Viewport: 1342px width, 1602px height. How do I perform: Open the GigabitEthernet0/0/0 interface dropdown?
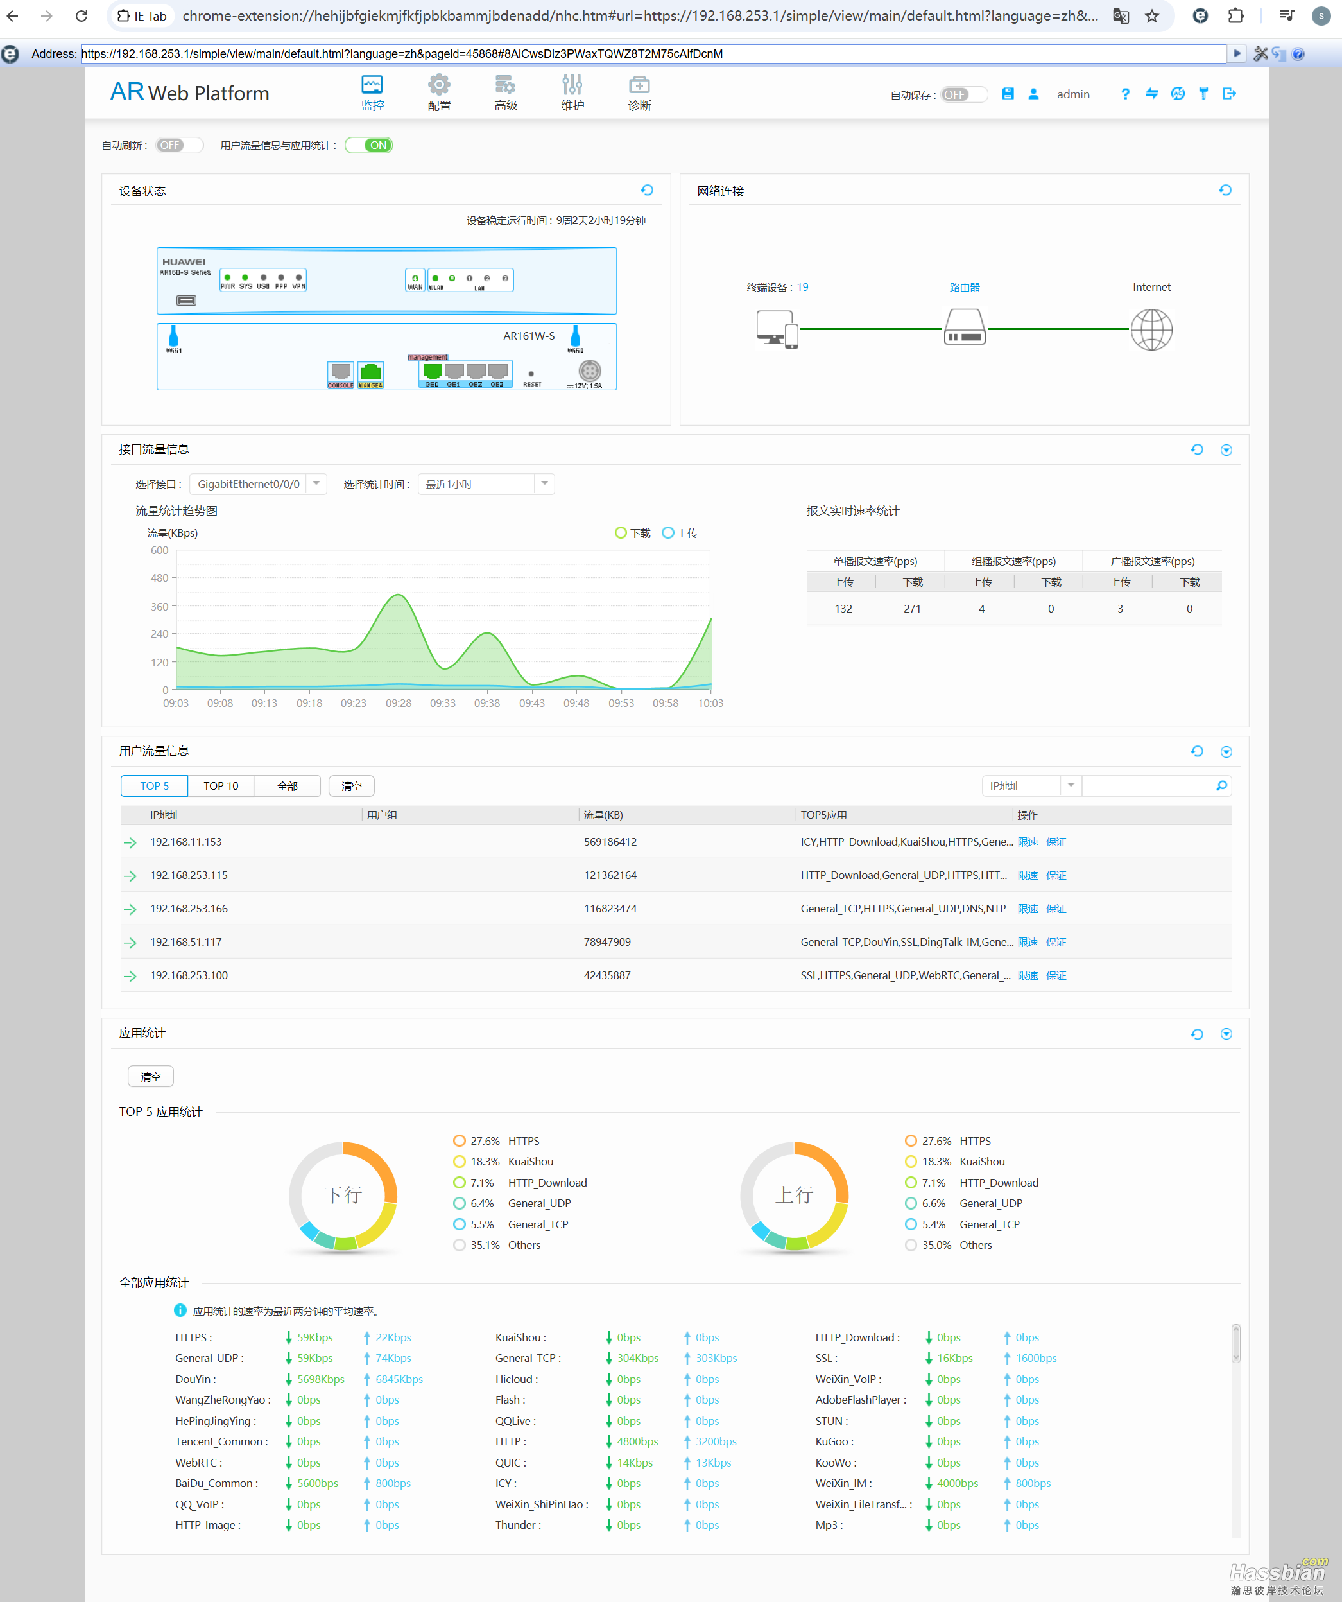[258, 484]
